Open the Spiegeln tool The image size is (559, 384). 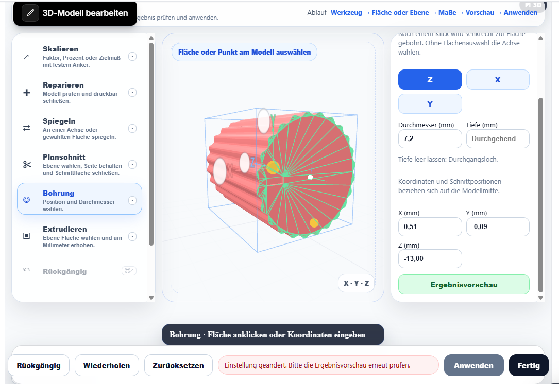tap(79, 129)
